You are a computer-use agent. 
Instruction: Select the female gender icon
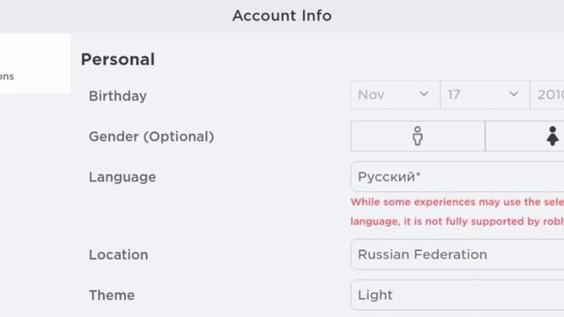(553, 136)
